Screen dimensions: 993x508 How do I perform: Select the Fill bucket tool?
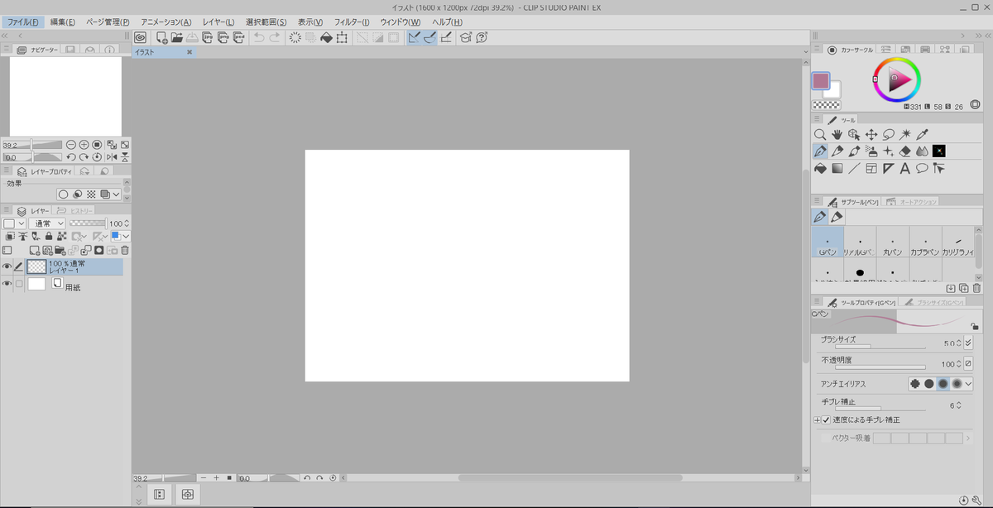[819, 169]
